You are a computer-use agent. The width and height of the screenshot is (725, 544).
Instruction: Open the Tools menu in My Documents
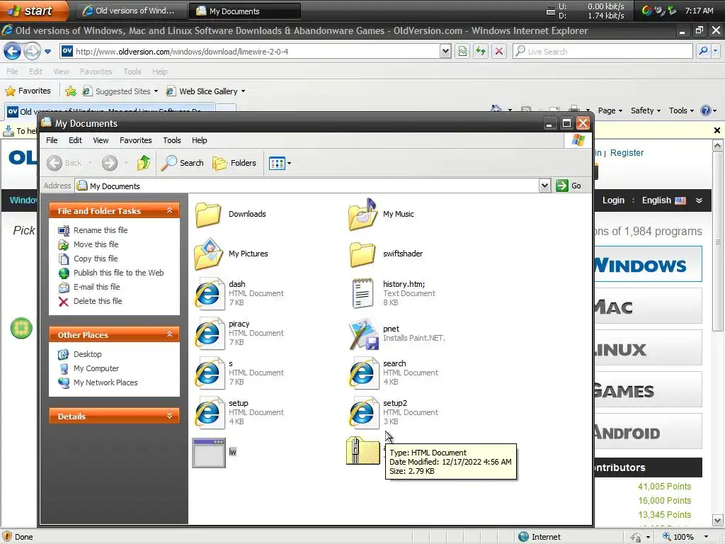(172, 140)
